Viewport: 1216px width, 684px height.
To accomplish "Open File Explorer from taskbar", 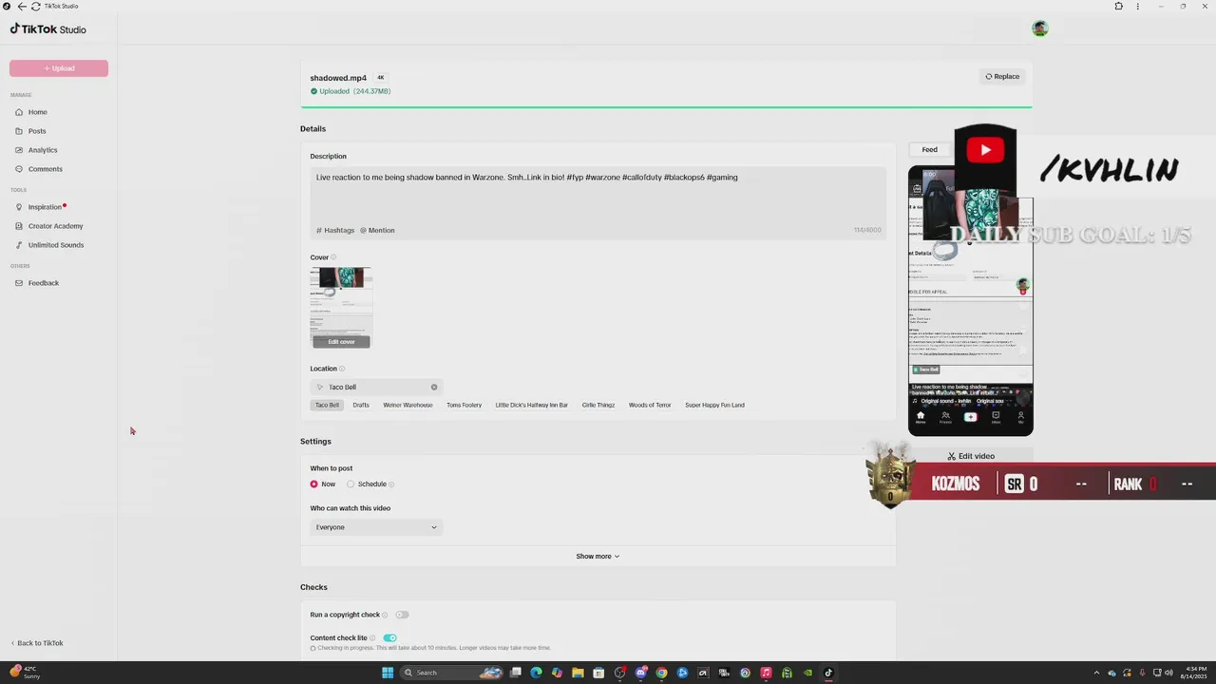I will pos(578,673).
